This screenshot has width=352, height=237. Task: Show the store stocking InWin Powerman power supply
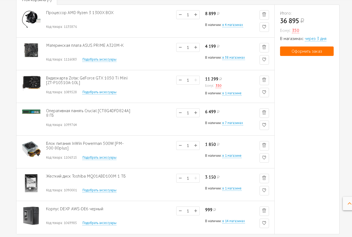coord(232,156)
